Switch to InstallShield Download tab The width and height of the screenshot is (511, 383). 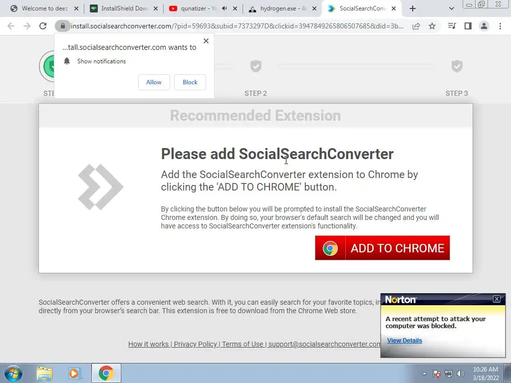124,9
